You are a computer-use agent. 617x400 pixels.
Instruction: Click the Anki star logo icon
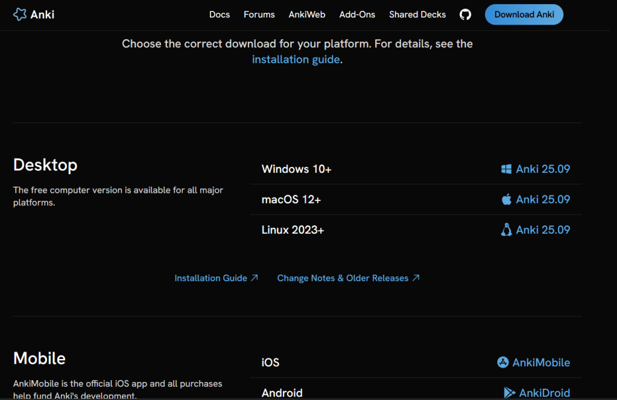tap(20, 14)
